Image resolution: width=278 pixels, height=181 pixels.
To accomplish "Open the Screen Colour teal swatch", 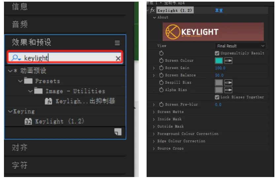I will (219, 61).
